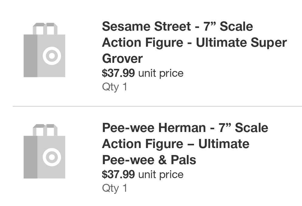Click the Pee-wee Herman shopping bag icon
Image resolution: width=302 pixels, height=206 pixels.
click(44, 151)
